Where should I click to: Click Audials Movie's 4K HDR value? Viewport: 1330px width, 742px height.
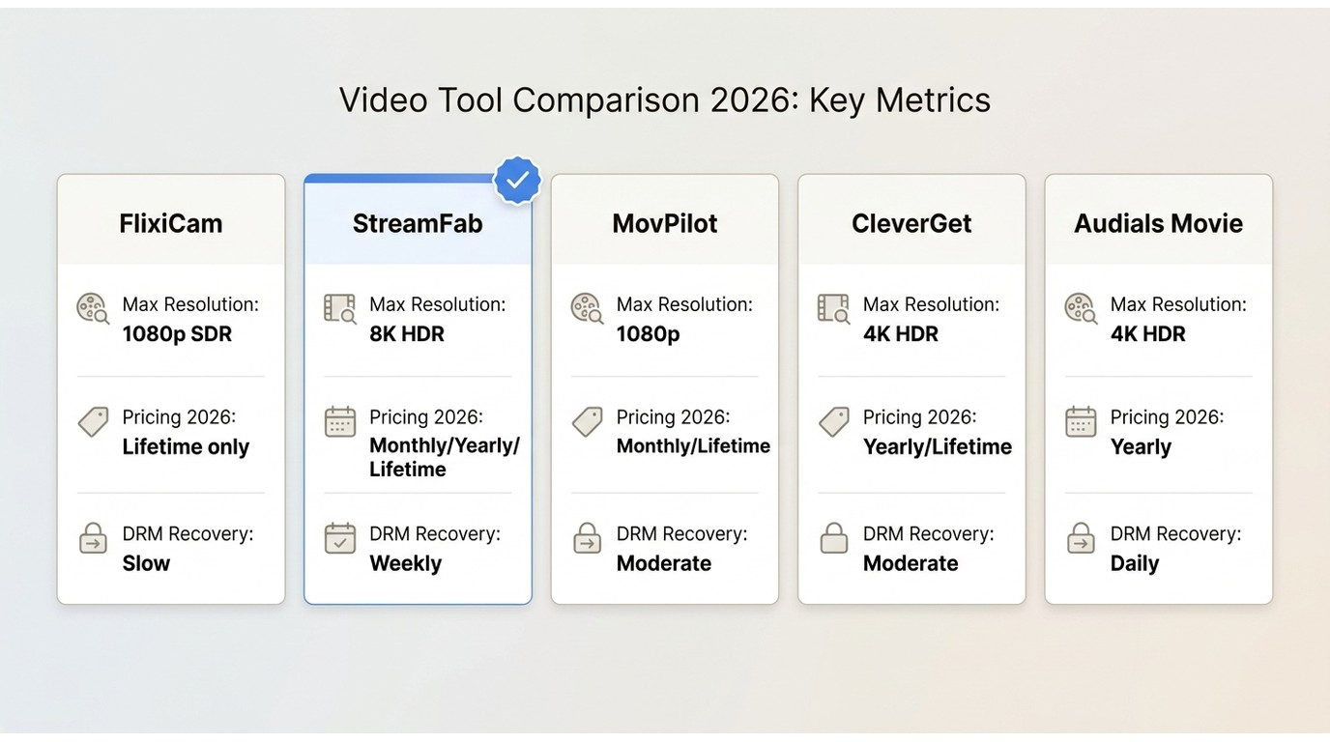(x=1148, y=334)
